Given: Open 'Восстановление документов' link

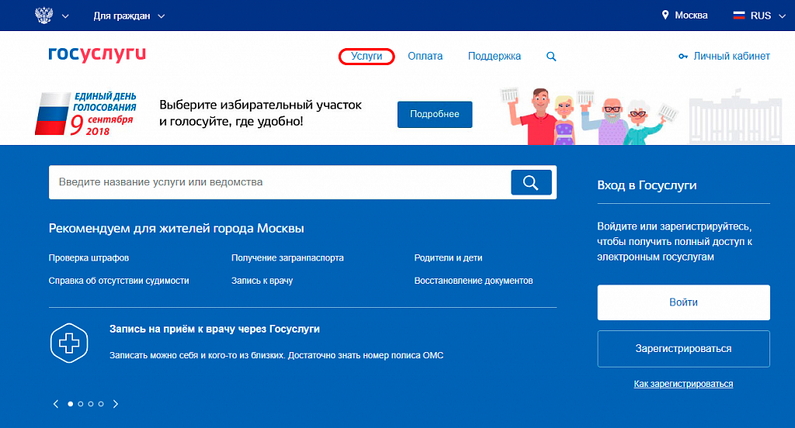Looking at the screenshot, I should [x=474, y=281].
